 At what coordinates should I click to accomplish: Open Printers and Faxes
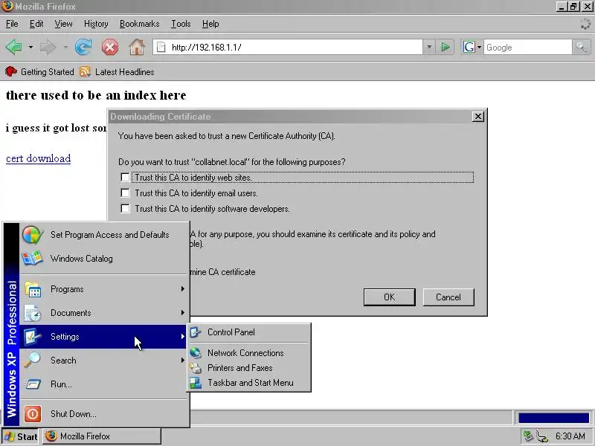(249, 368)
